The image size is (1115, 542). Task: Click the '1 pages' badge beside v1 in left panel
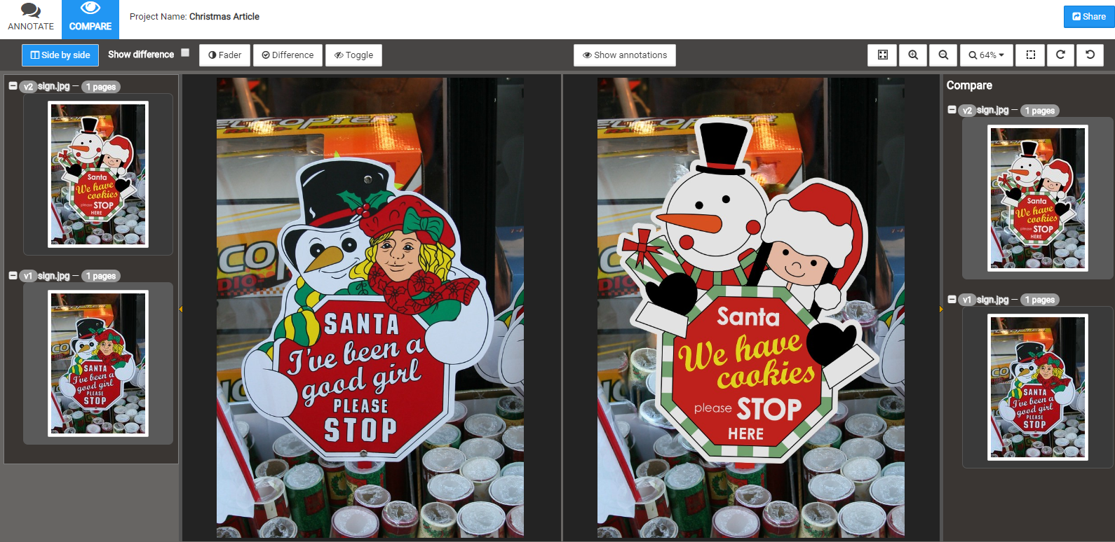(x=101, y=276)
